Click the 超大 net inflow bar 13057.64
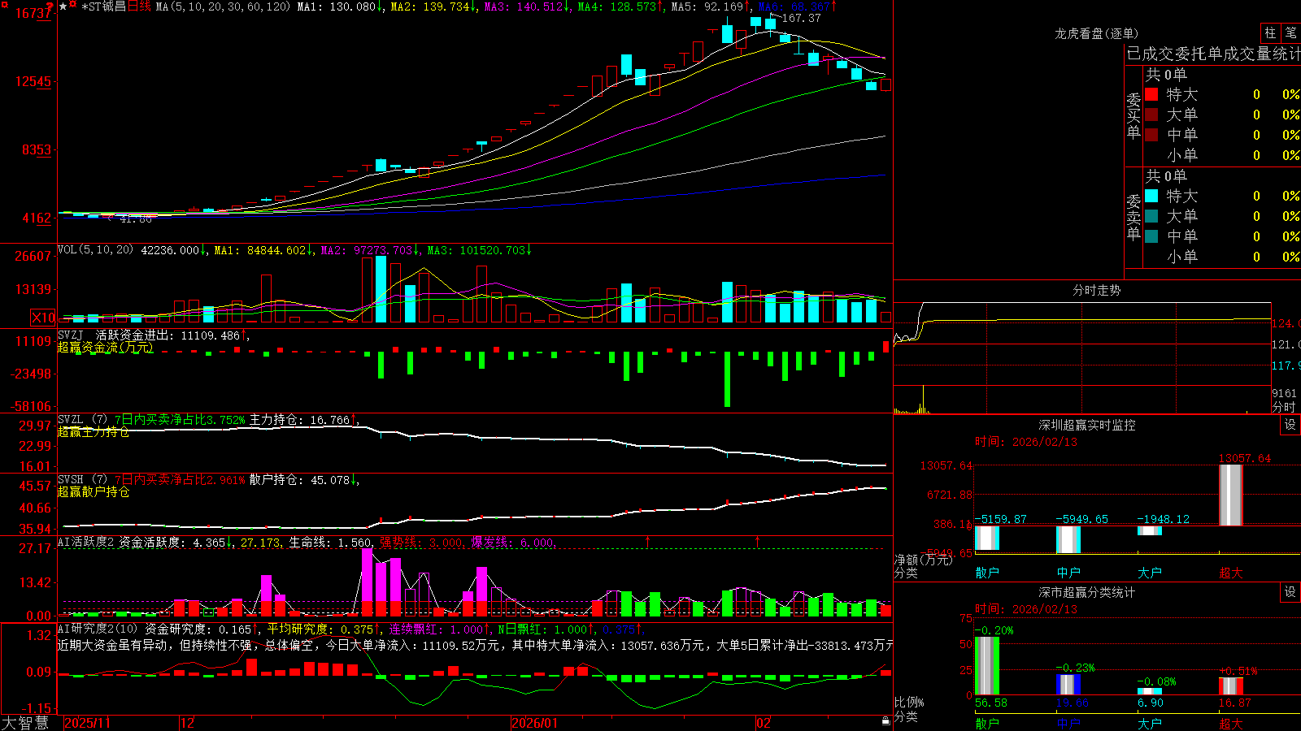Screen dimensions: 1301x731 pos(1231,495)
